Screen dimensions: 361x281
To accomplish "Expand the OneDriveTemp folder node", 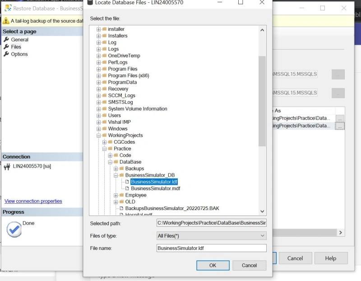I will point(98,56).
